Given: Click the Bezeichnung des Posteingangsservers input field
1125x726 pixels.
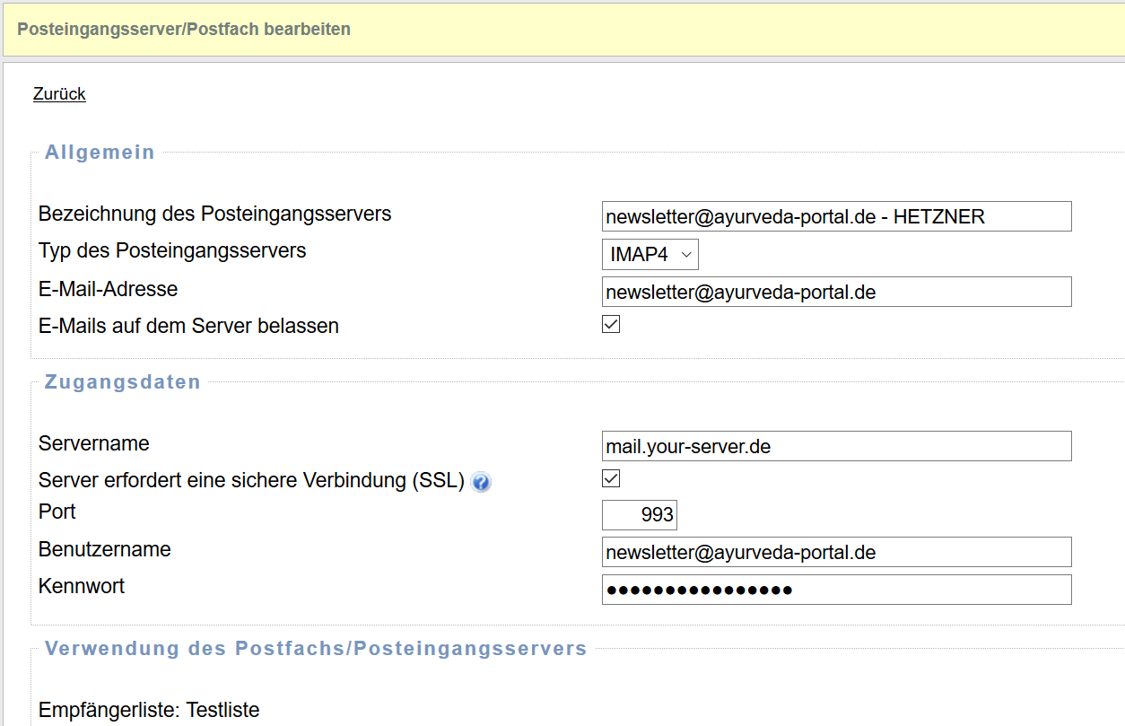Looking at the screenshot, I should click(836, 216).
